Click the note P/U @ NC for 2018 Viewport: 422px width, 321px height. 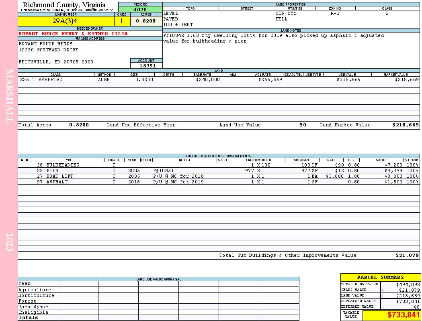click(x=178, y=177)
